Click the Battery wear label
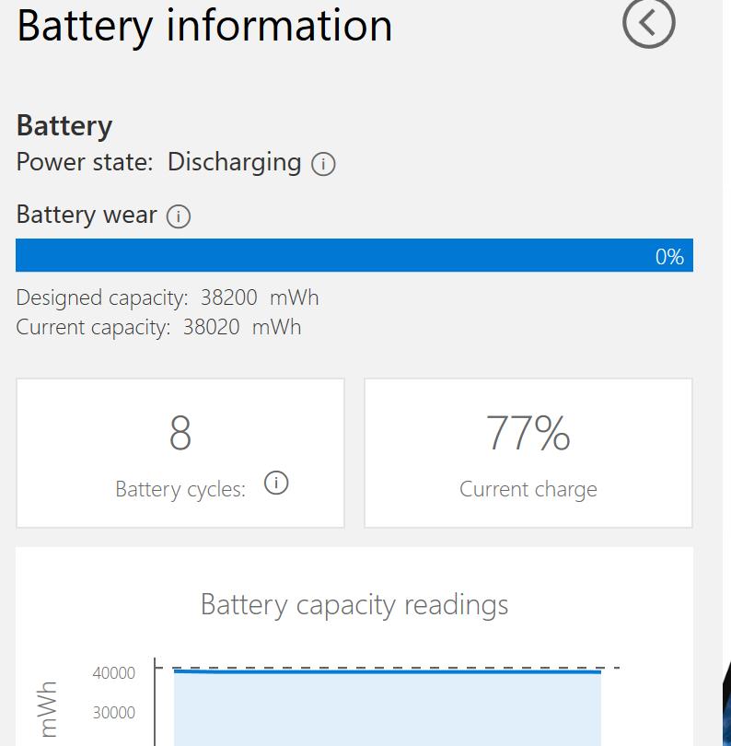Viewport: 731px width, 746px height. [x=87, y=215]
